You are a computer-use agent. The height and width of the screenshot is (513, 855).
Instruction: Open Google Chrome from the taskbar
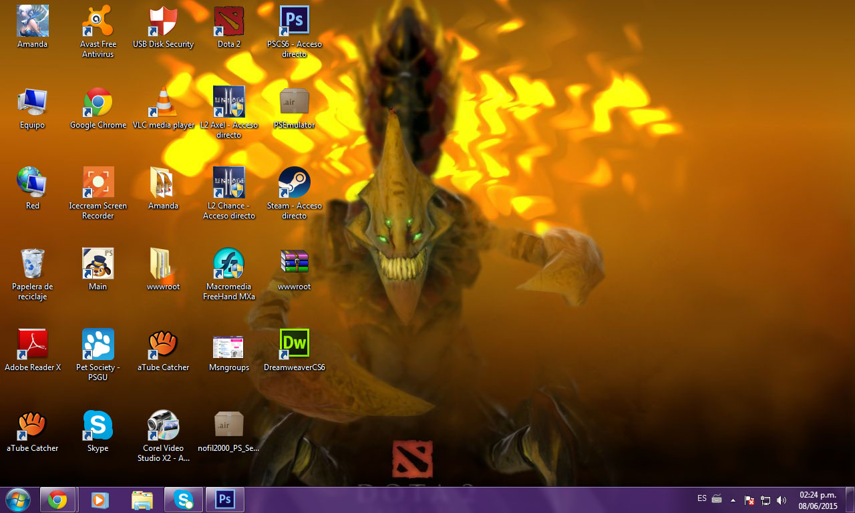coord(57,500)
